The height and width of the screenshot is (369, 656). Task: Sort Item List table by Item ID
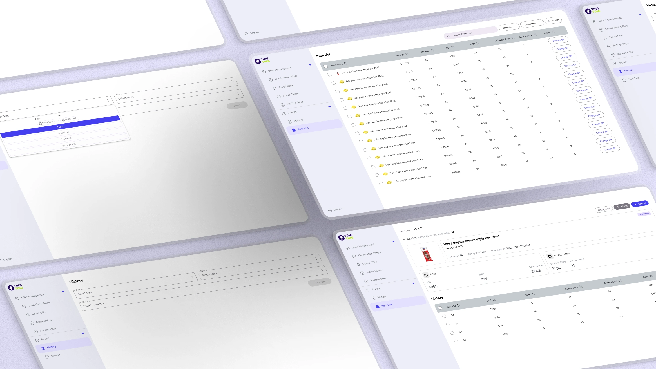click(407, 54)
